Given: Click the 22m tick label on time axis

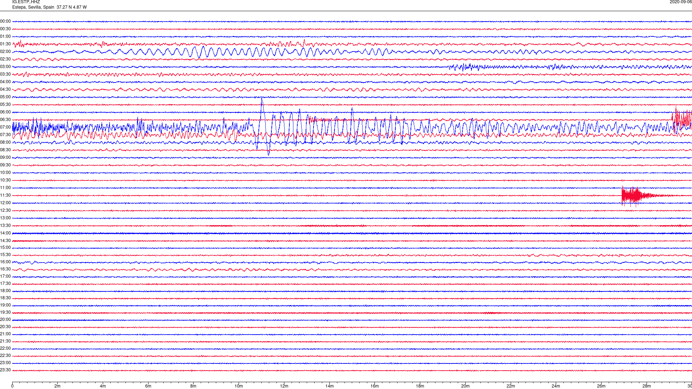Looking at the screenshot, I should click(511, 386).
